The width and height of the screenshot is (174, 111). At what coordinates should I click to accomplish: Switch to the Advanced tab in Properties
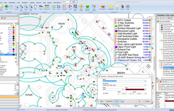(x=109, y=101)
